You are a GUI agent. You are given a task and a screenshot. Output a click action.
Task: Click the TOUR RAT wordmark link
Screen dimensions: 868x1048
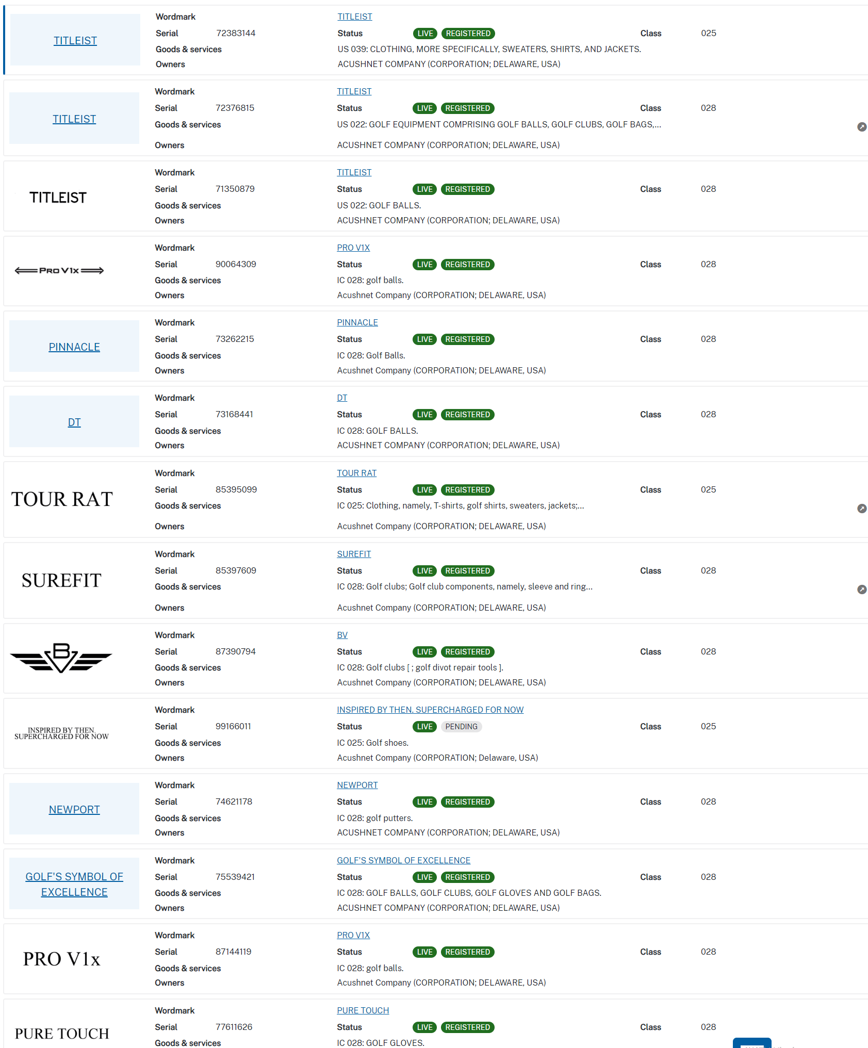356,473
